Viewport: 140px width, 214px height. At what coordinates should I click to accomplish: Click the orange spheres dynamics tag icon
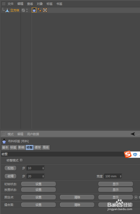40,10
